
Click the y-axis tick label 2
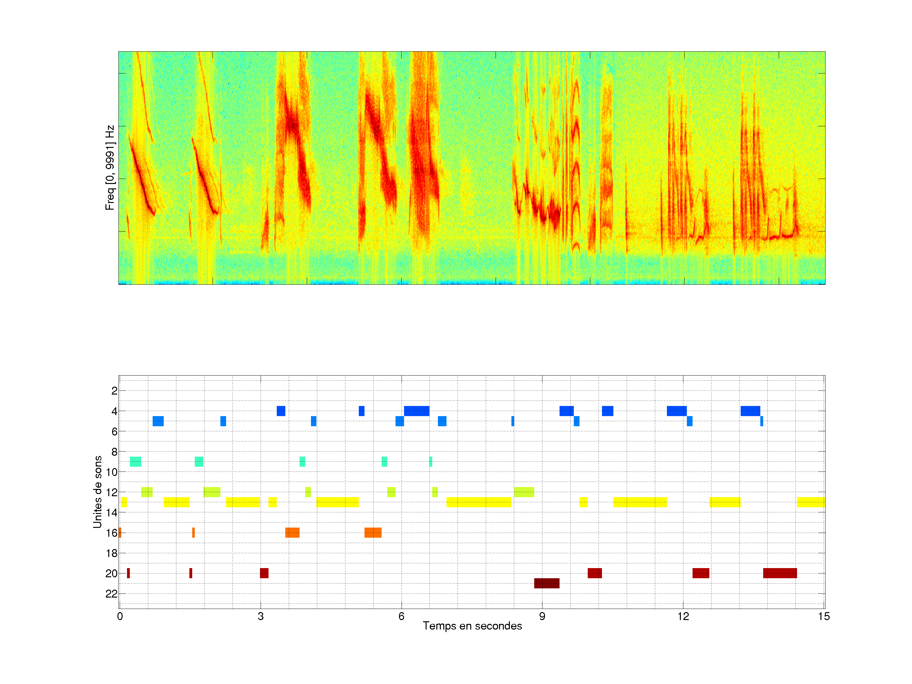point(114,391)
